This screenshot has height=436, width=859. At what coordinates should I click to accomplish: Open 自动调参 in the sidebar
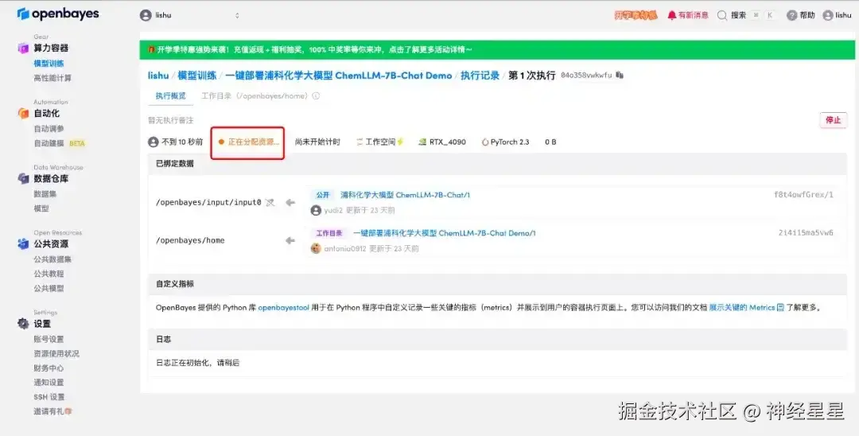49,129
